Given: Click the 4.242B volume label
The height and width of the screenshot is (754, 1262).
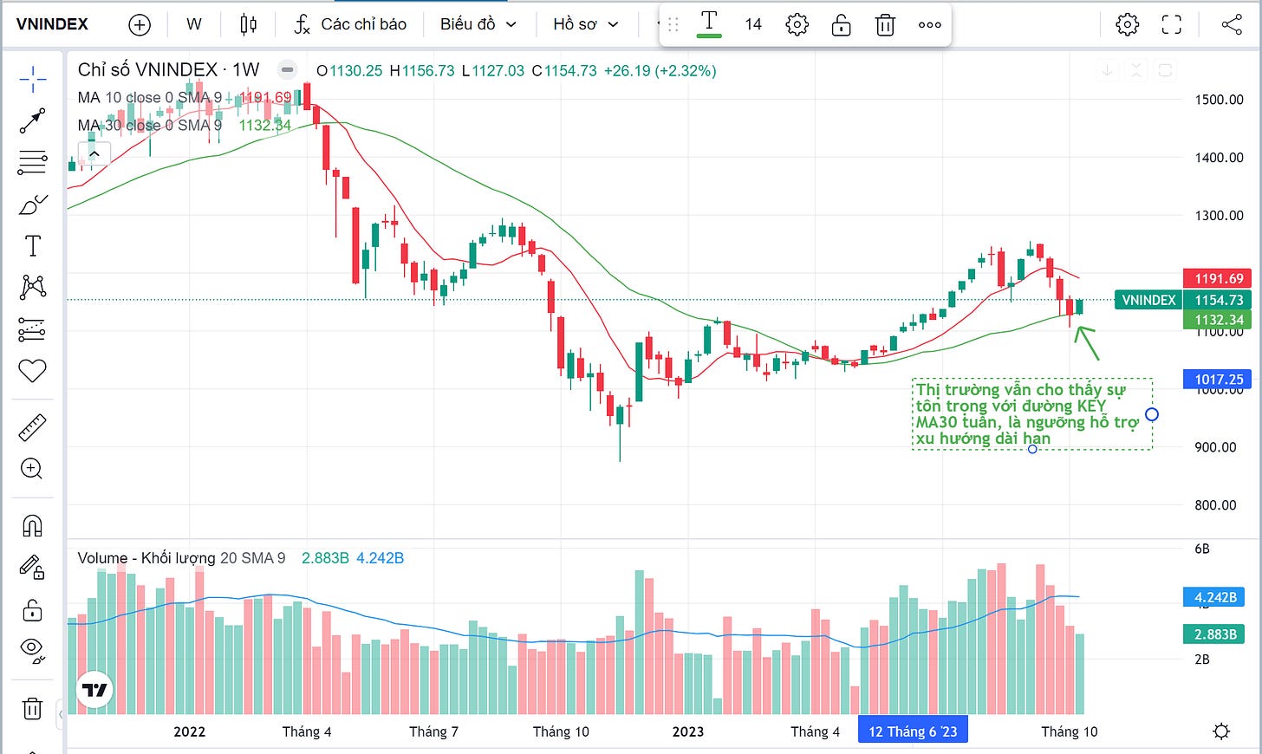Looking at the screenshot, I should click(x=1215, y=597).
